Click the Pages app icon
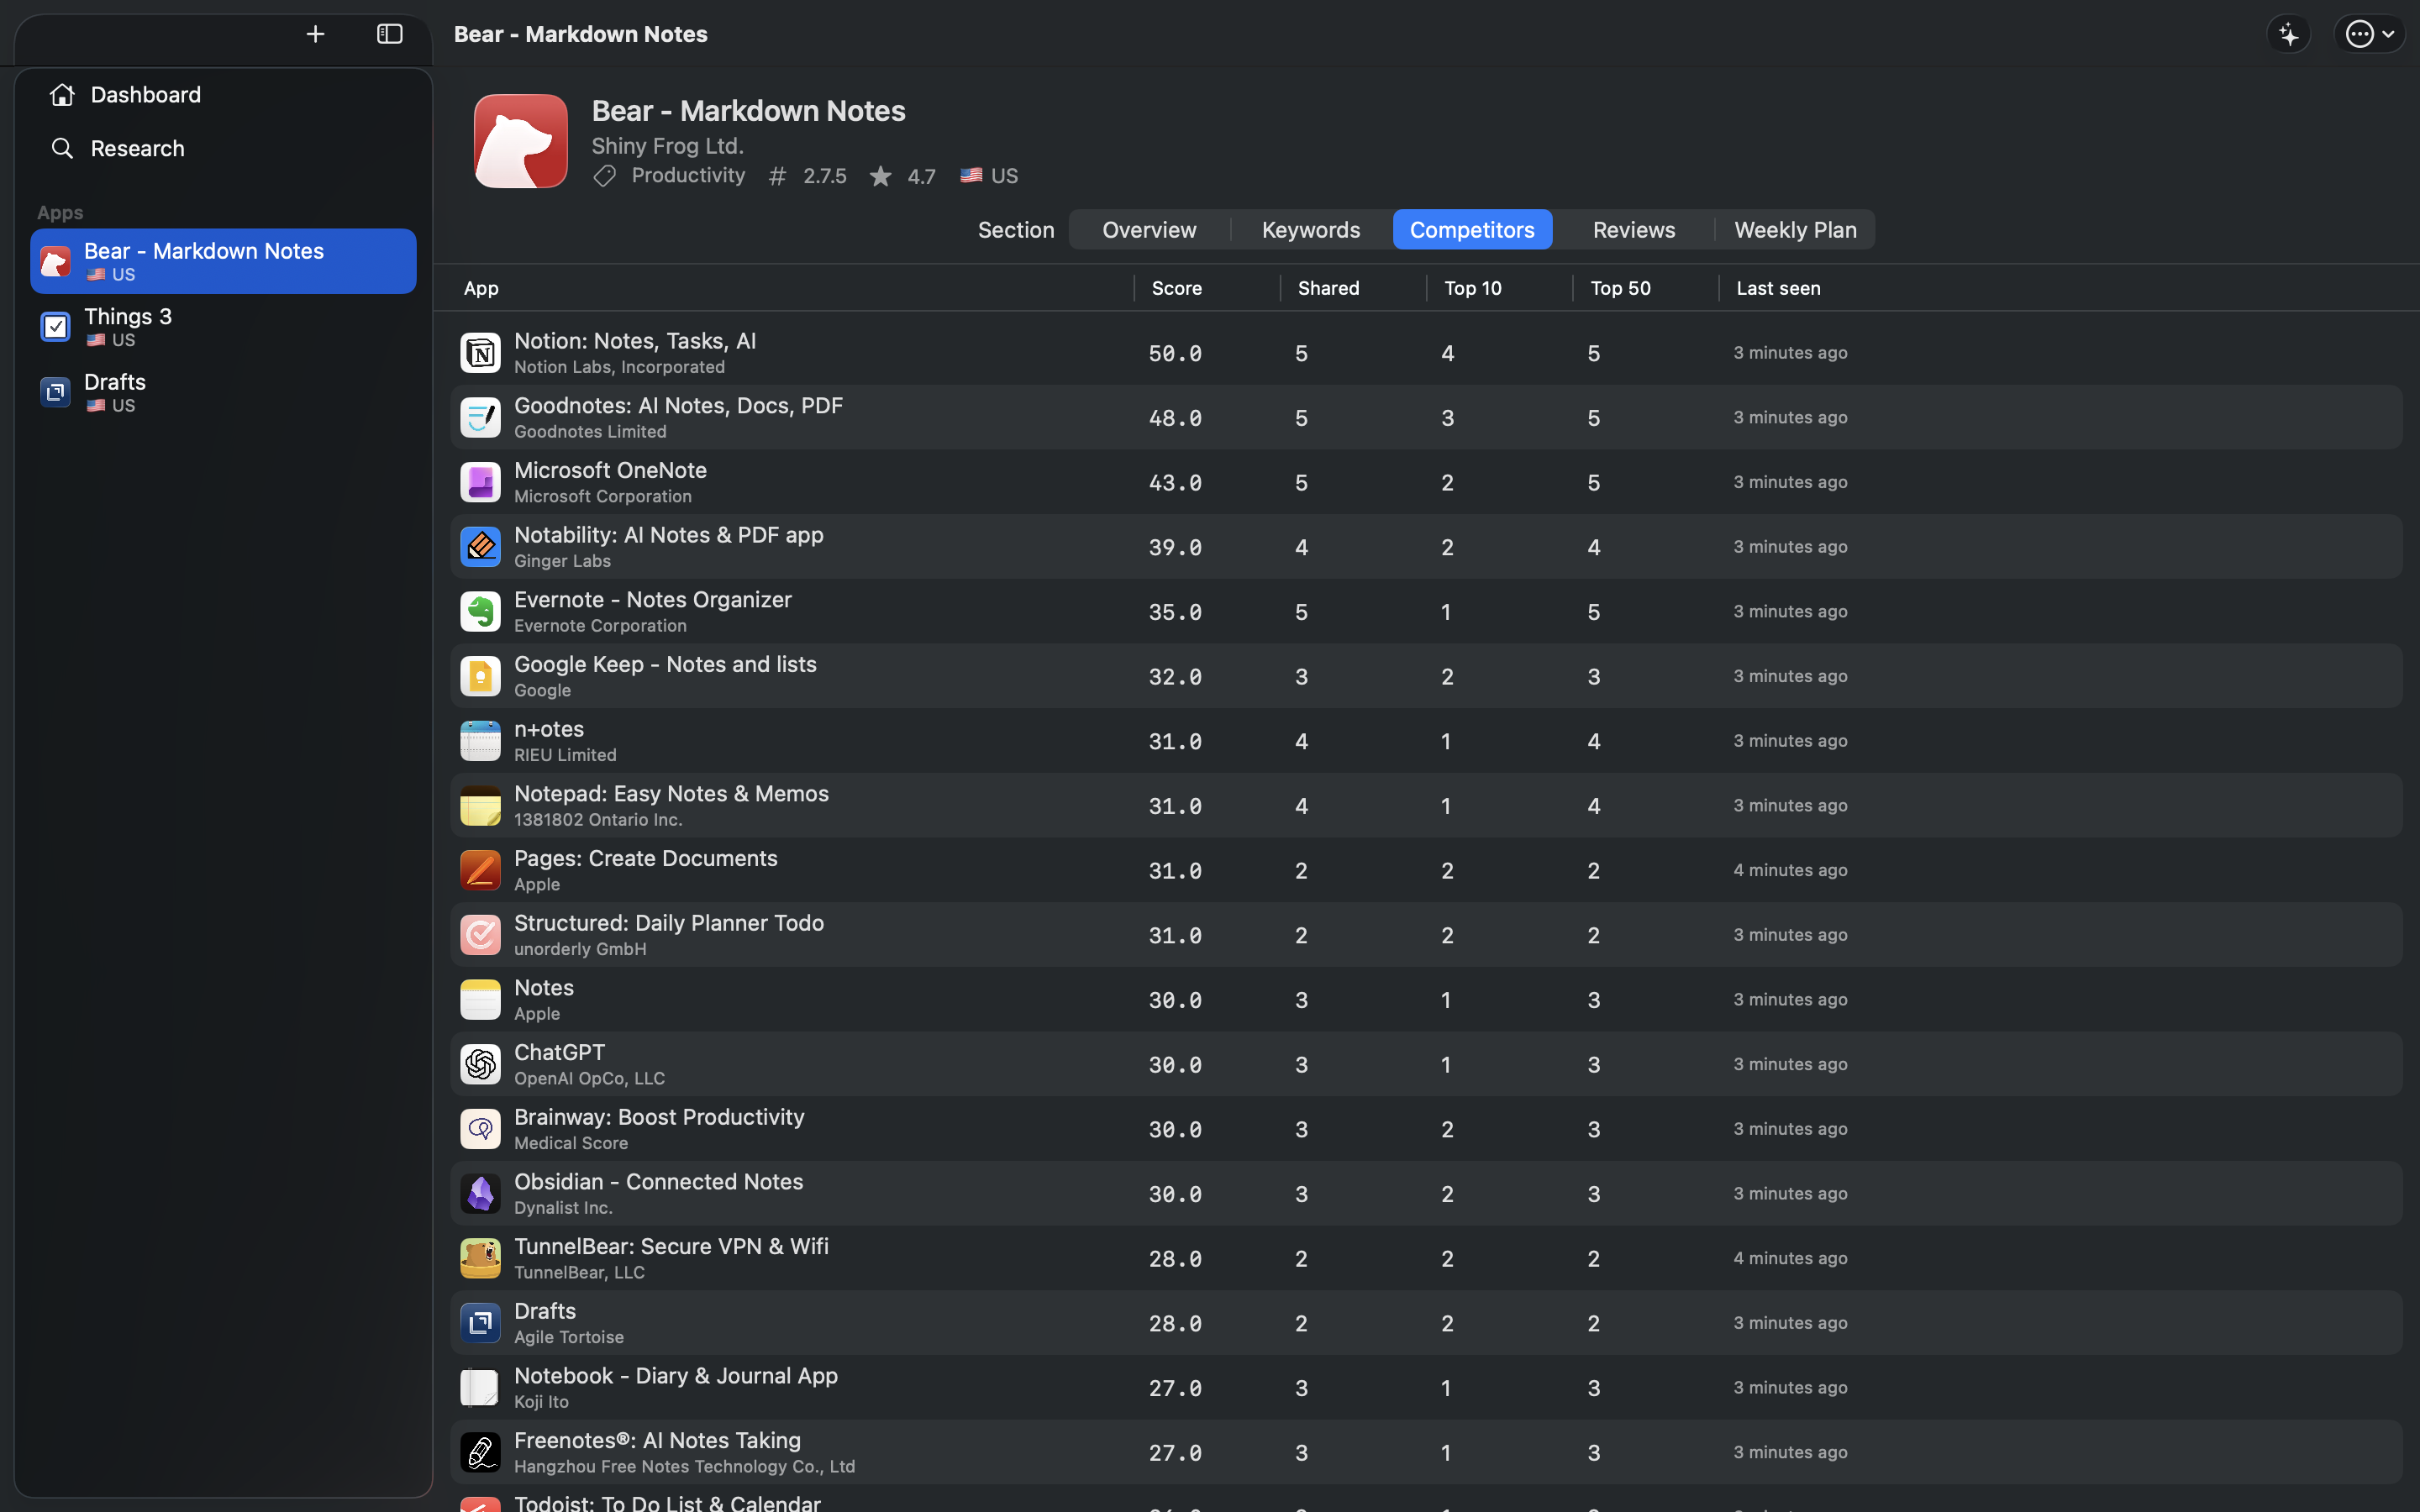The height and width of the screenshot is (1512, 2420). [x=480, y=870]
